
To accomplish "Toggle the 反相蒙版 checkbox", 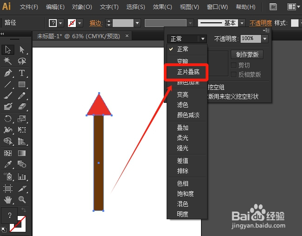I will 234,74.
